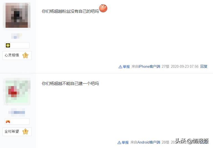The height and width of the screenshot is (148, 213).
Task: Click the orange gamepad badge icon
Action: [8, 121]
